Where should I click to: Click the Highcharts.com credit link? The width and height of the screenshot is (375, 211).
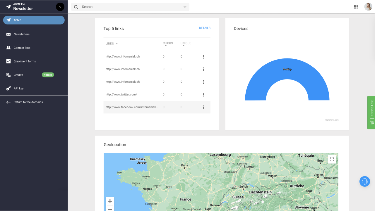coord(331,120)
